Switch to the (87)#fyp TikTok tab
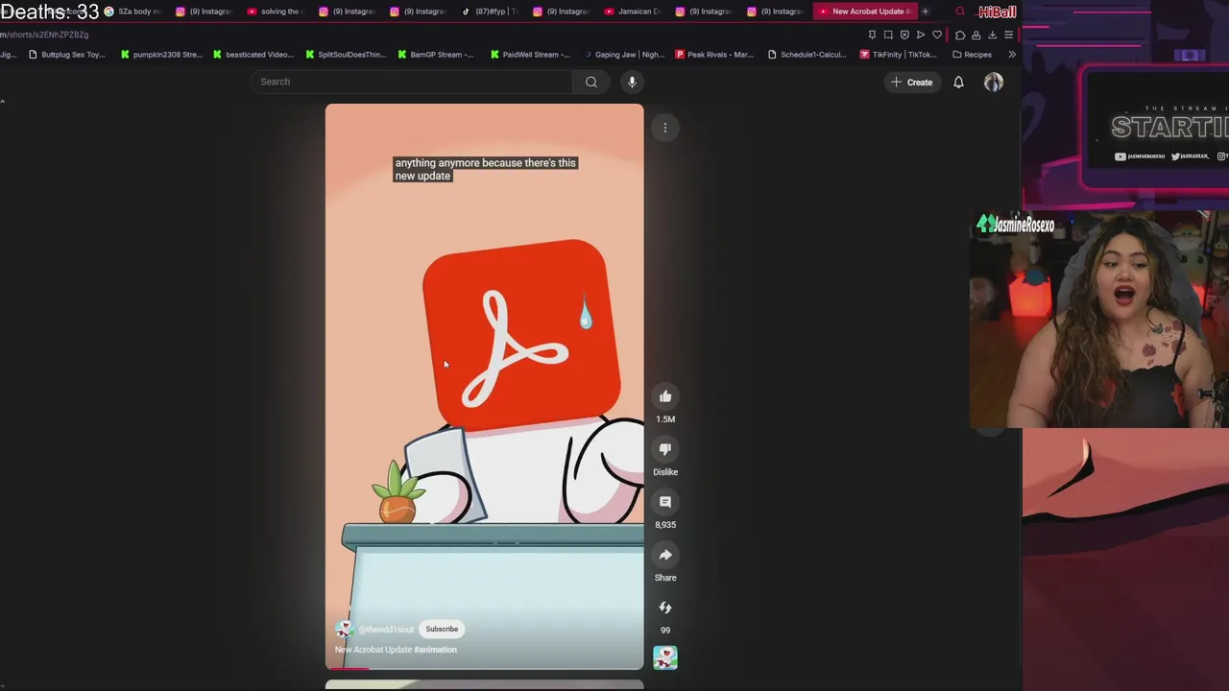 490,12
